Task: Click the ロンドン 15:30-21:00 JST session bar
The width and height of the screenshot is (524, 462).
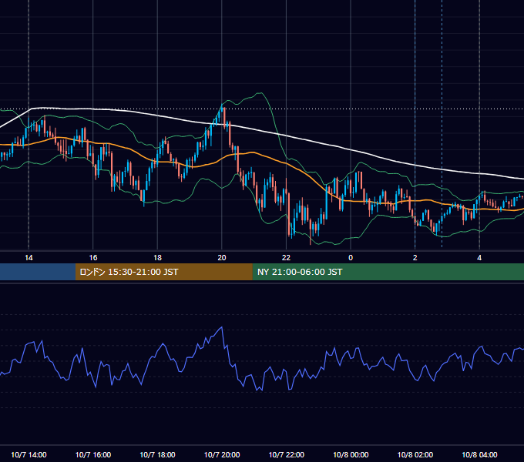Action: pos(163,272)
